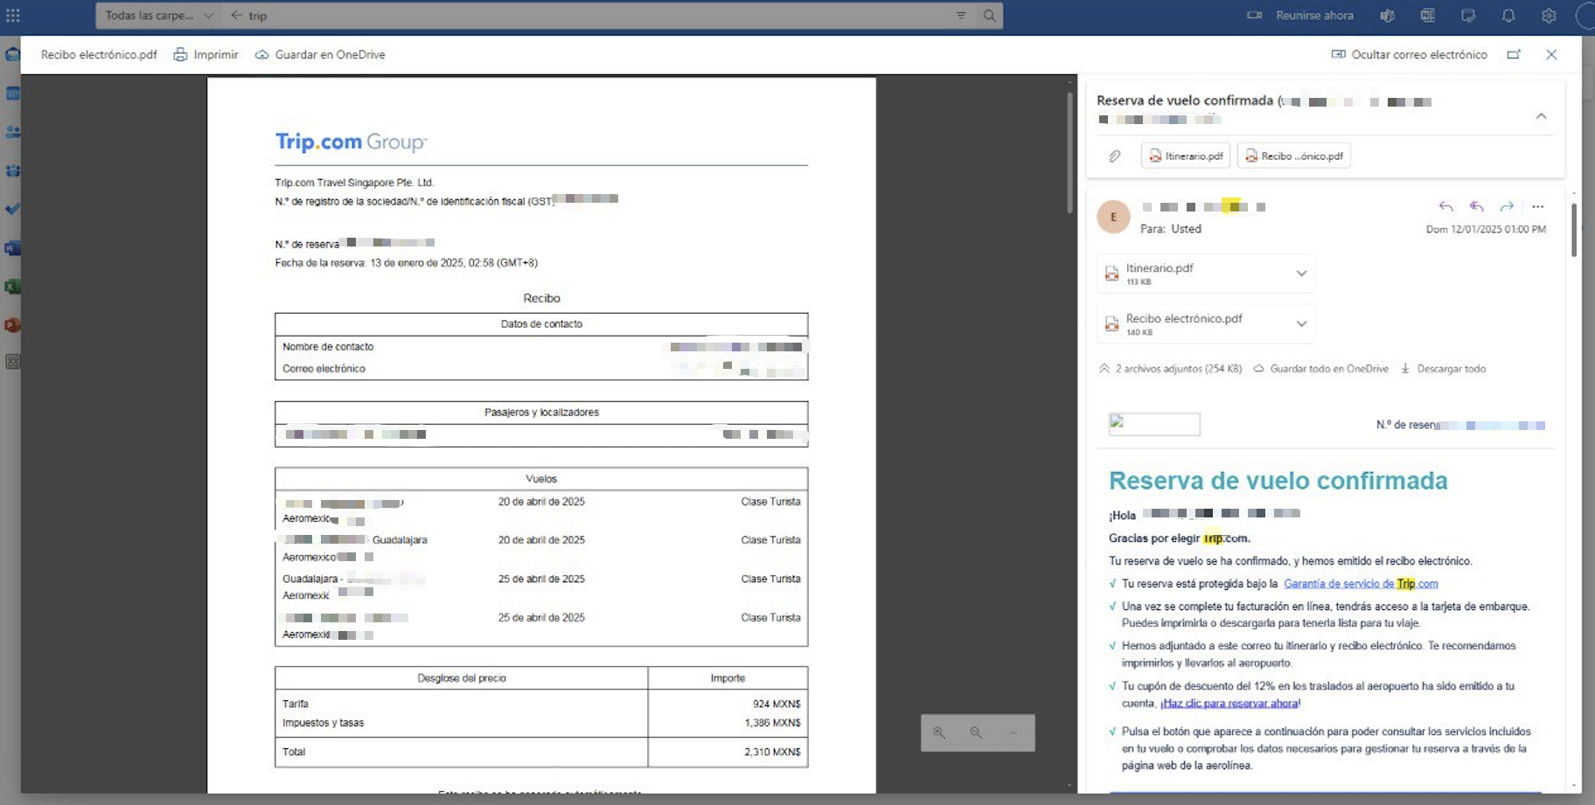Open PDF preview in new window
This screenshot has width=1595, height=805.
pyautogui.click(x=1514, y=54)
